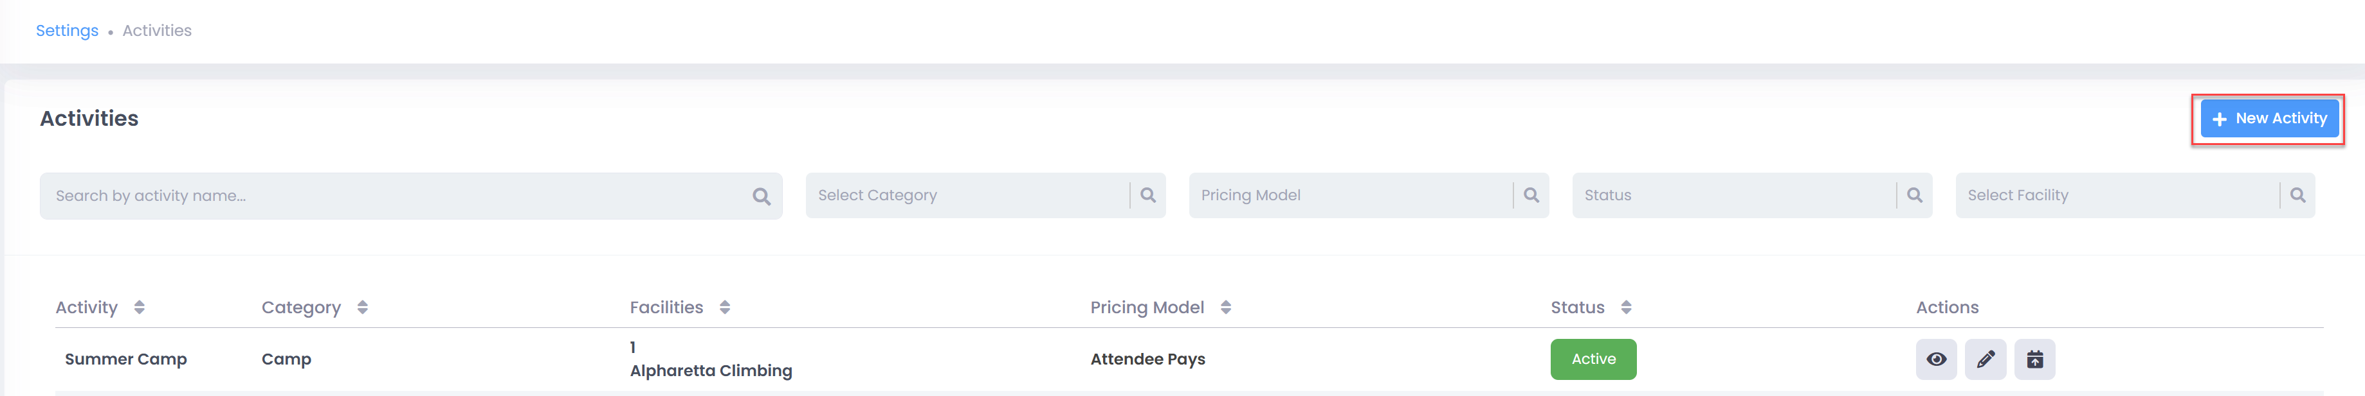2365x396 pixels.
Task: Open the Pricing Model dropdown
Action: 1351,195
